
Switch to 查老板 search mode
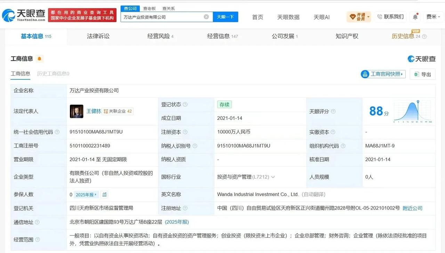tap(150, 8)
